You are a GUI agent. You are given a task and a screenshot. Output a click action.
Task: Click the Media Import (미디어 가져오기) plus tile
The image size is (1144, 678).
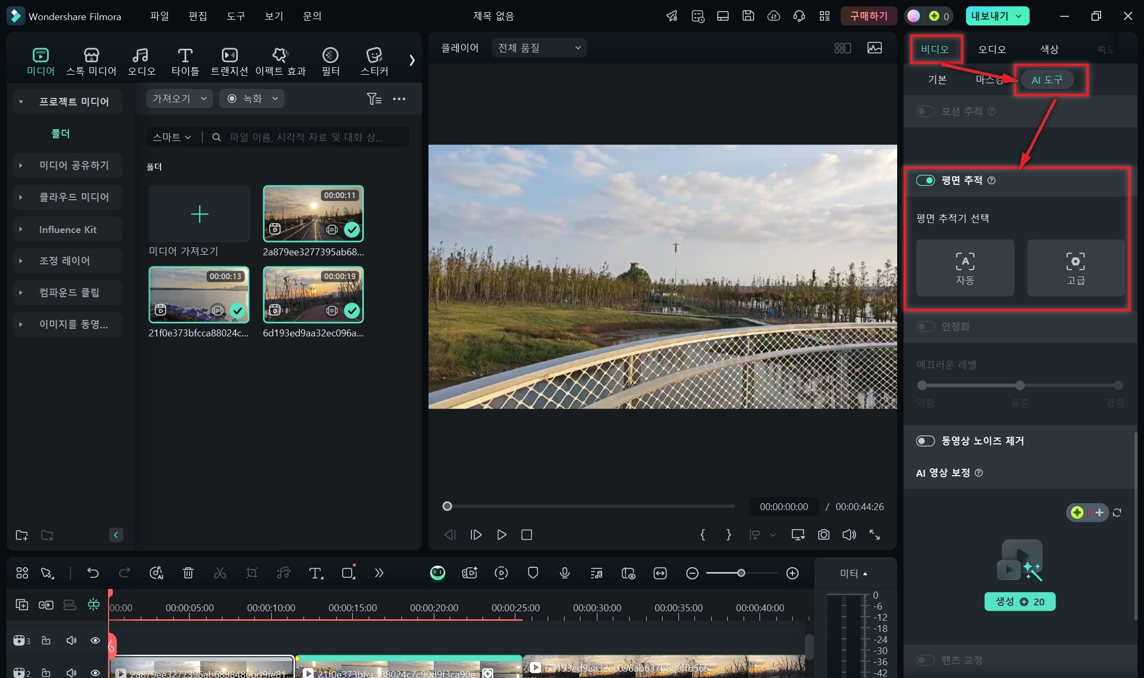coord(199,214)
